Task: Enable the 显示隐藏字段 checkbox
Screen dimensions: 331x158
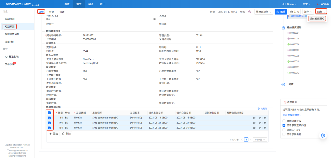Action: (284, 121)
